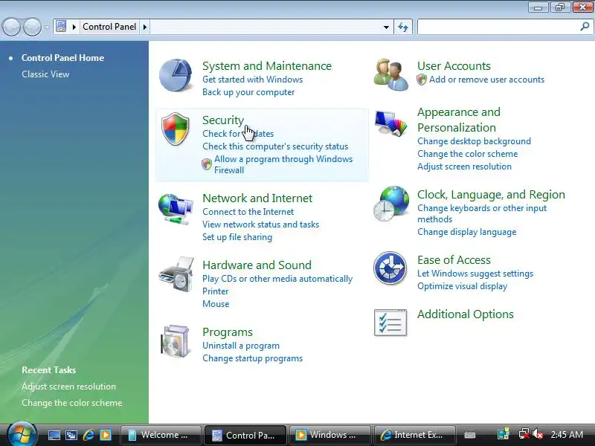Click Allow a program through Windows Firewall
The height and width of the screenshot is (446, 595).
pos(283,164)
